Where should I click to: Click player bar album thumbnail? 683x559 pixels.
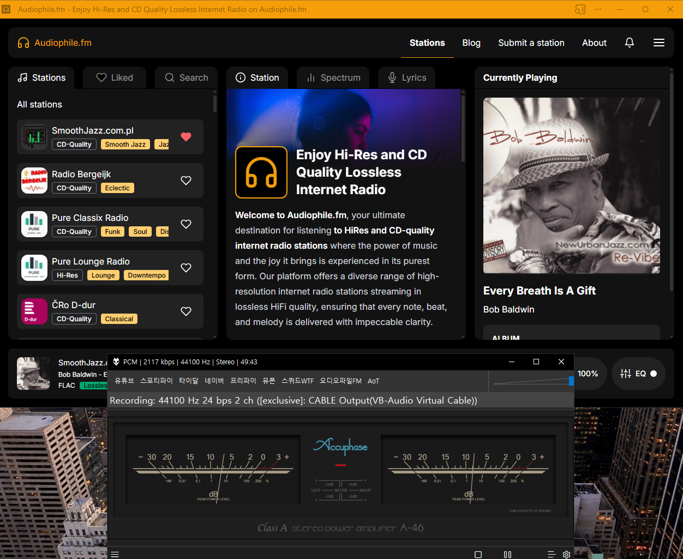pos(33,374)
